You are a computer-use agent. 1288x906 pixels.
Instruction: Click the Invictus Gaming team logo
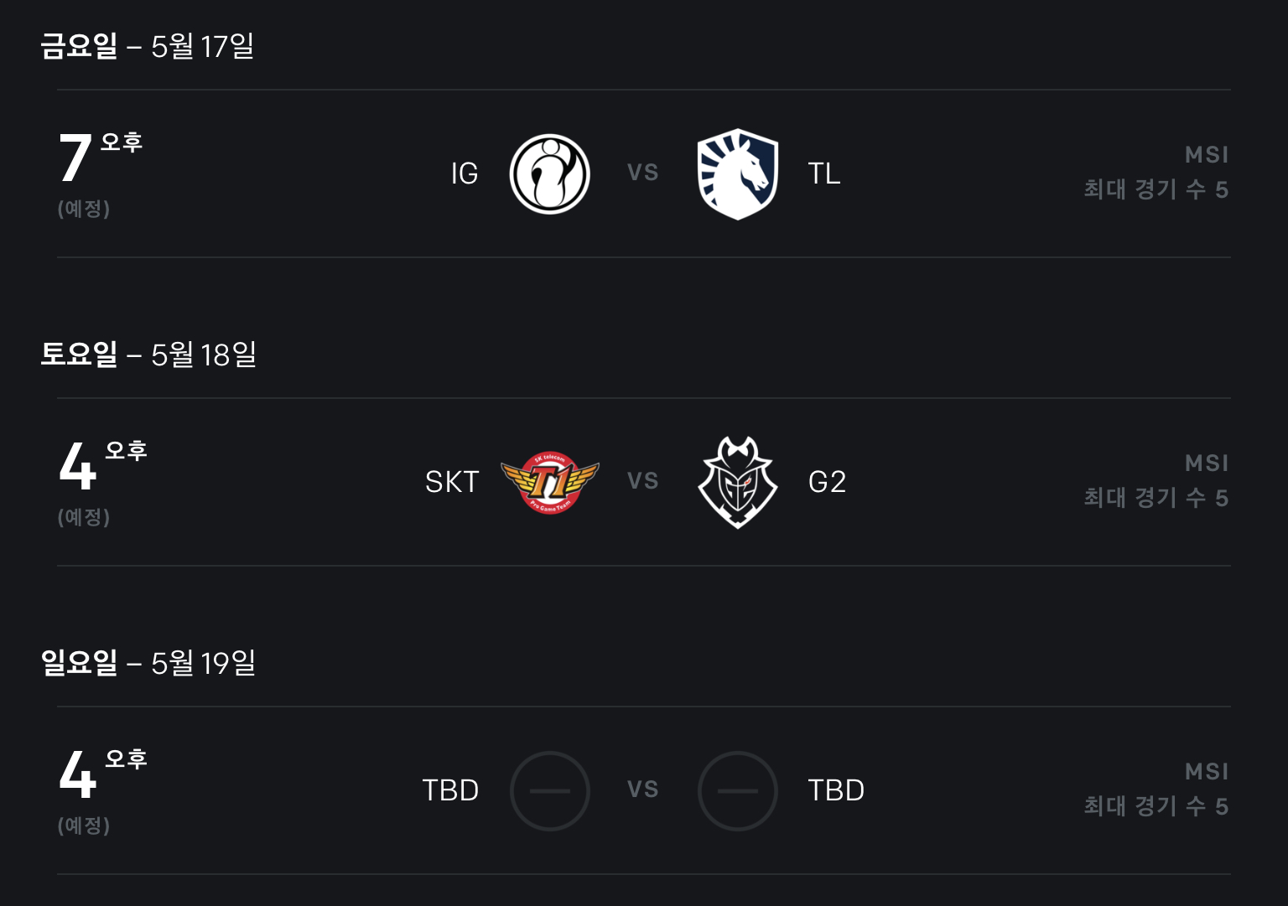(x=550, y=174)
